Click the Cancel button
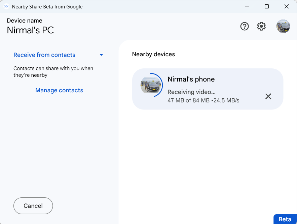Image resolution: width=297 pixels, height=224 pixels. (33, 206)
